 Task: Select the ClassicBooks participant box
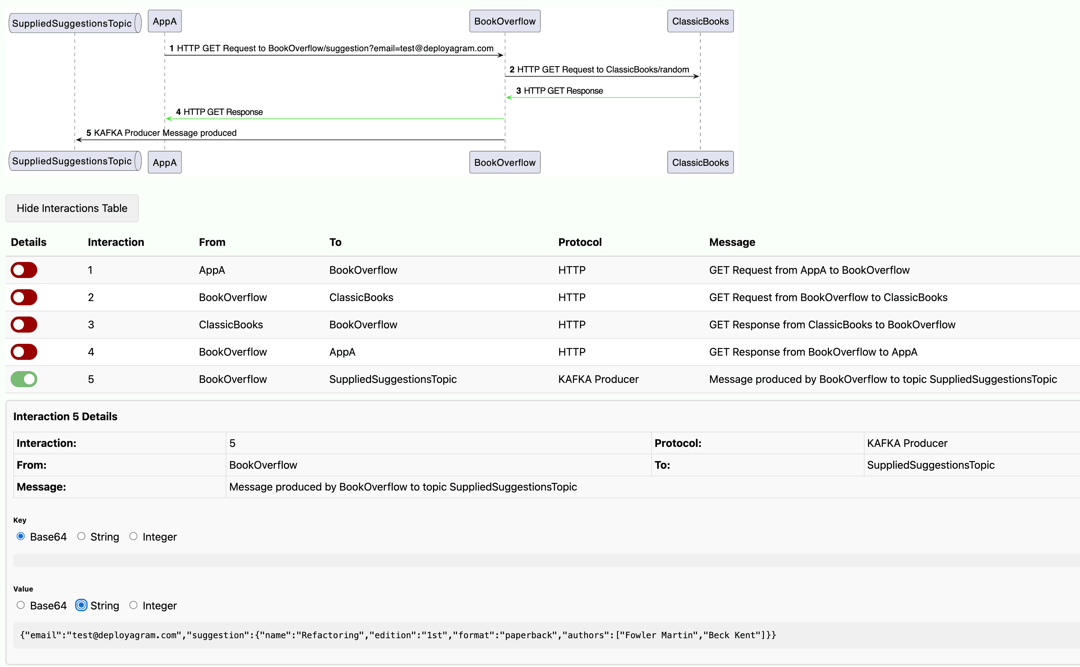700,21
